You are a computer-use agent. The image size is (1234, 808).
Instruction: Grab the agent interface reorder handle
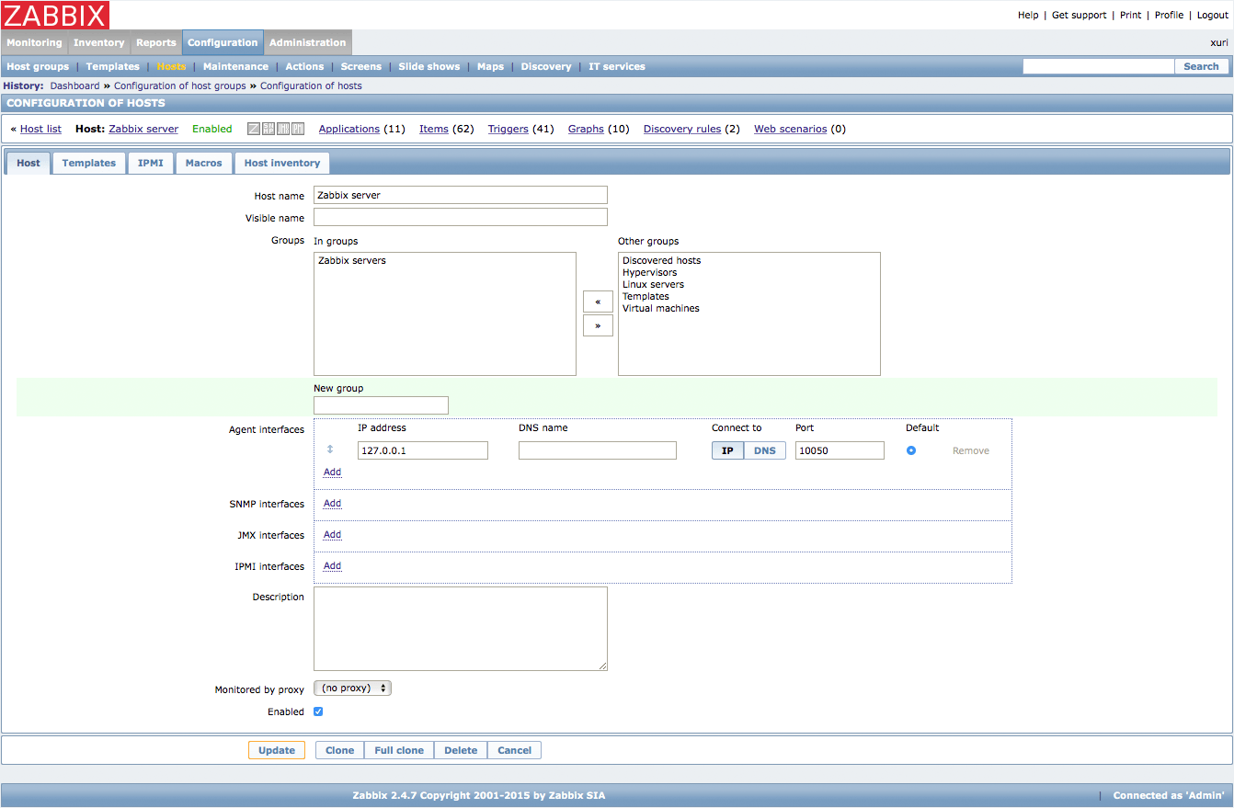330,450
